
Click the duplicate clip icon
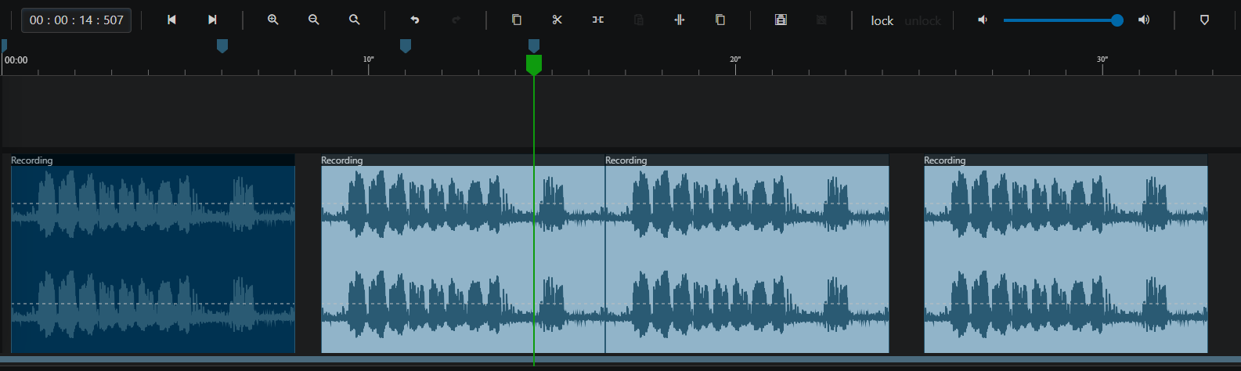coord(720,20)
